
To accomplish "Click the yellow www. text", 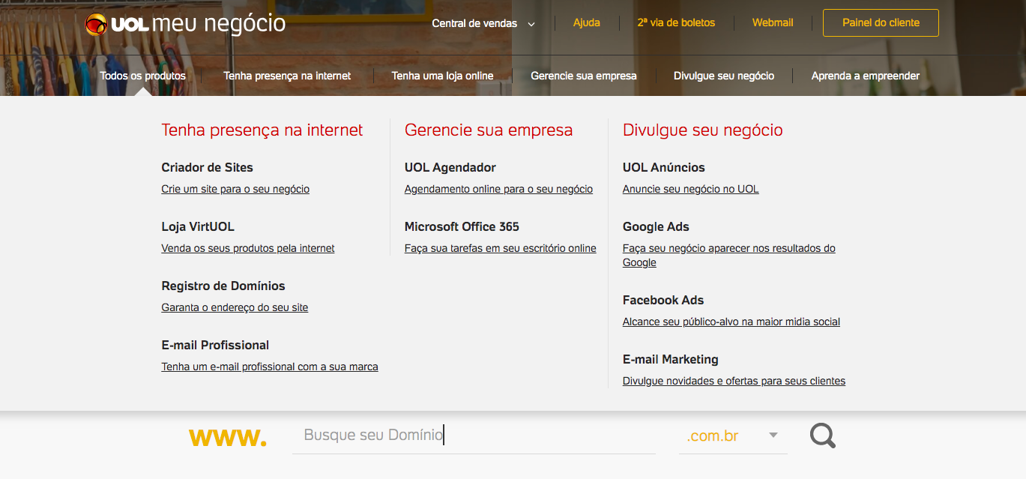I will coord(227,438).
